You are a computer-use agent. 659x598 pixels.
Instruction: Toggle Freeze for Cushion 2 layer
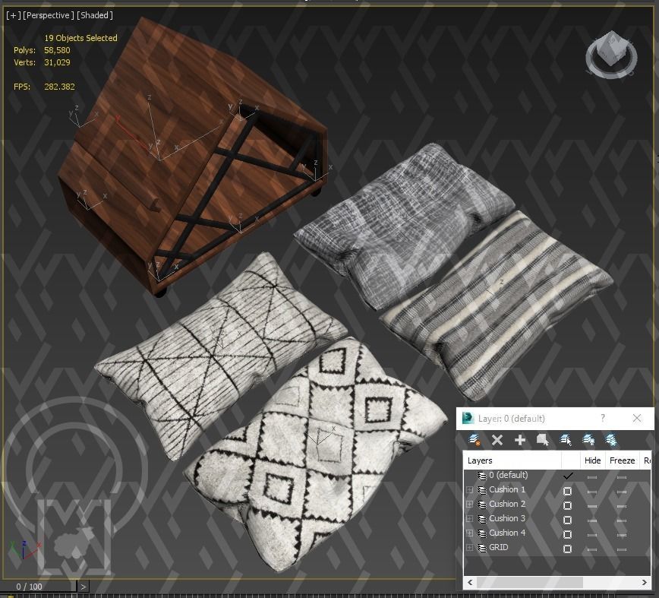click(x=622, y=506)
